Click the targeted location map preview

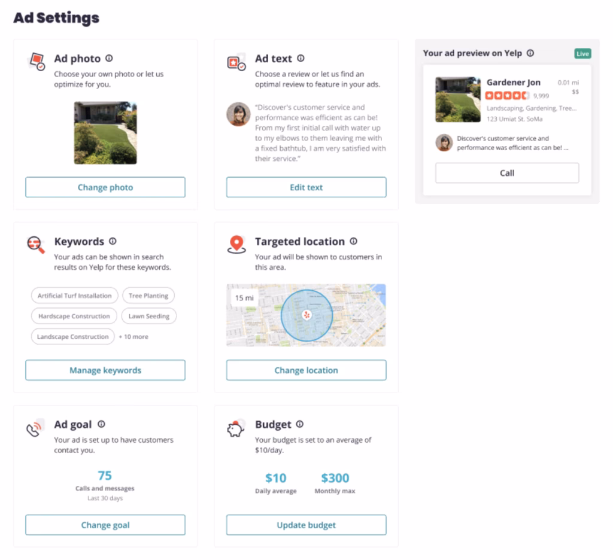(306, 315)
